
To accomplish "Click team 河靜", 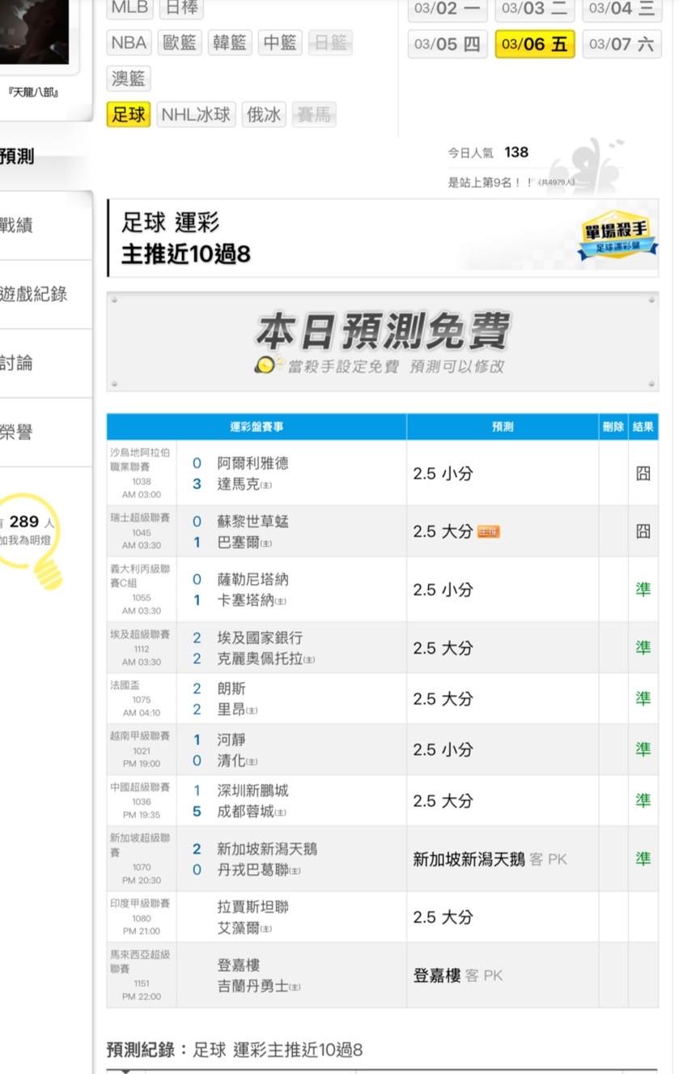I will pos(231,739).
